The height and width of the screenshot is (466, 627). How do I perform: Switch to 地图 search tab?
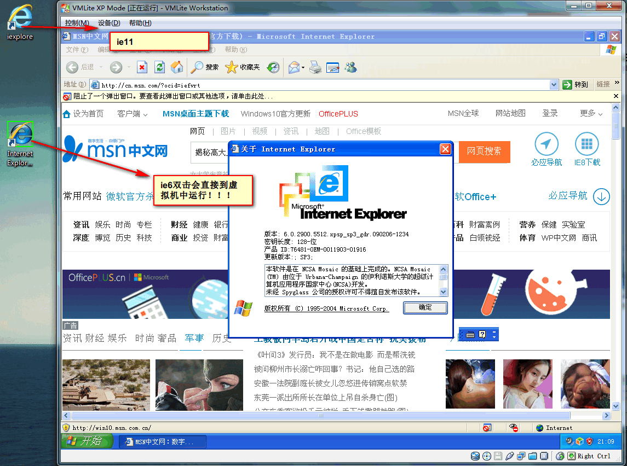click(x=322, y=131)
